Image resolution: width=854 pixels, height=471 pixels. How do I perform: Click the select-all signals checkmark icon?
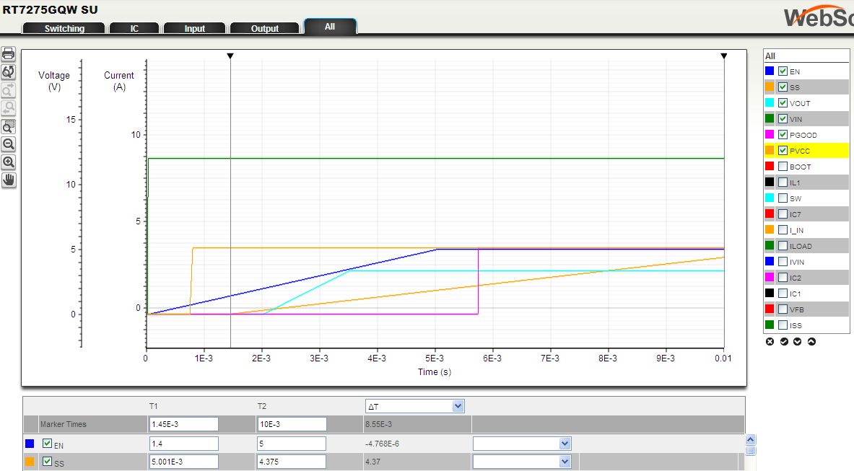(x=785, y=341)
